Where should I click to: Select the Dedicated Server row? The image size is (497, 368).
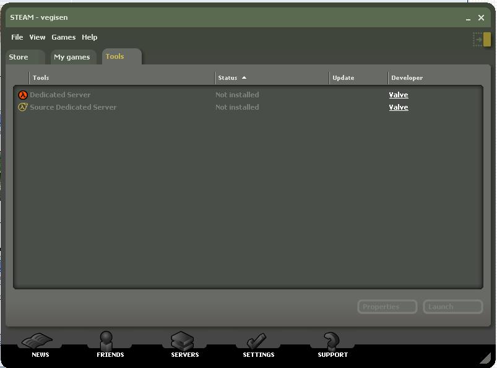(x=248, y=95)
